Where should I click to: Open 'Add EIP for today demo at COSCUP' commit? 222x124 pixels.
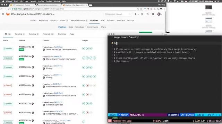tap(62, 114)
